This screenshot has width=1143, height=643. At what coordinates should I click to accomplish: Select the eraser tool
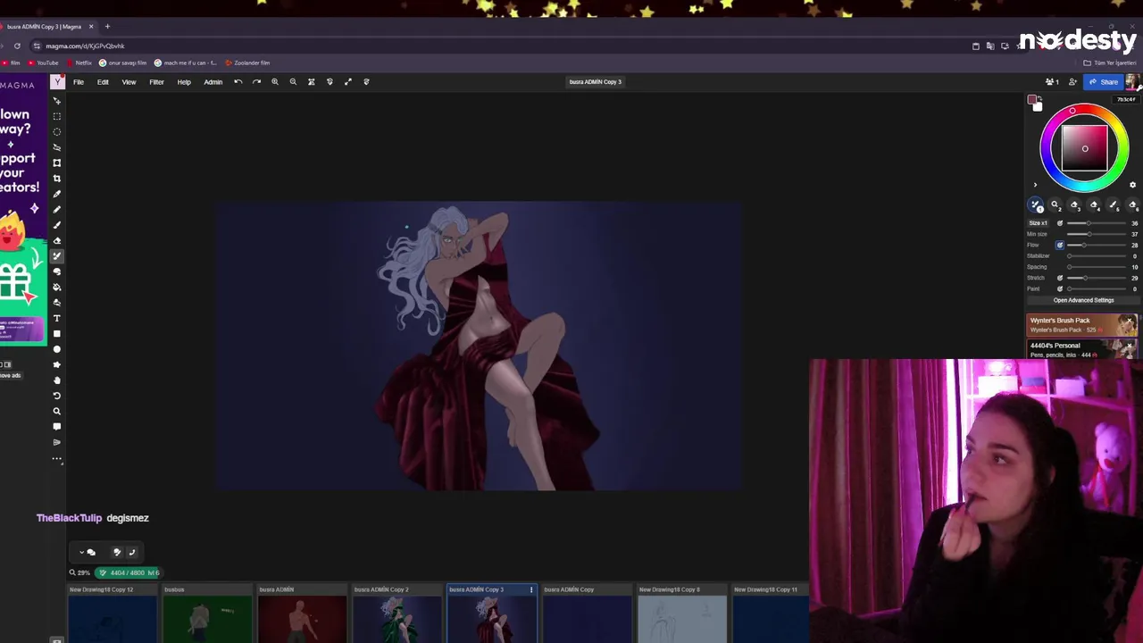pos(57,240)
